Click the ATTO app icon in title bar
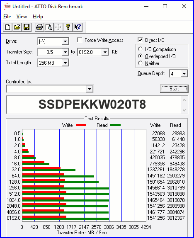The image size is (194, 238). click(x=7, y=7)
